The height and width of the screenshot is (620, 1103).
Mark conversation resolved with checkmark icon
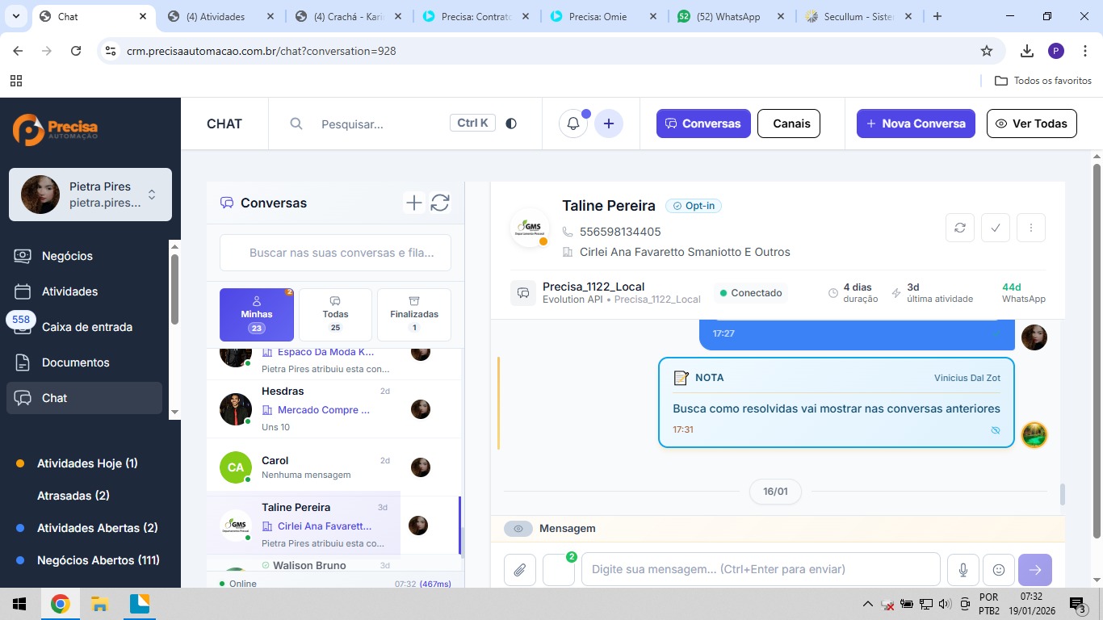(x=996, y=228)
